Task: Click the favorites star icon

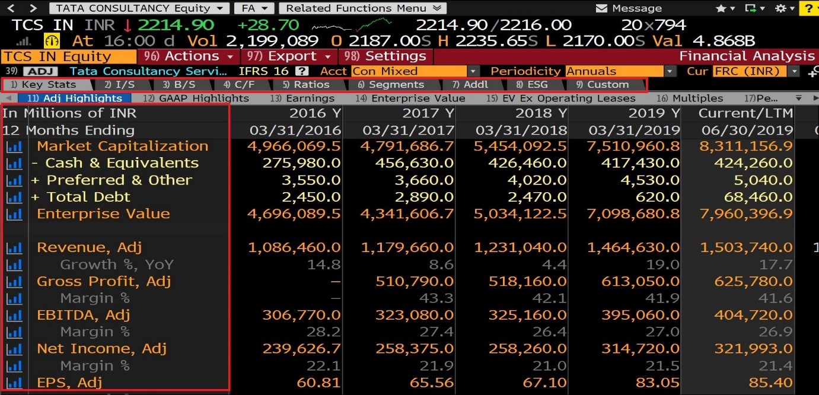Action: [721, 8]
